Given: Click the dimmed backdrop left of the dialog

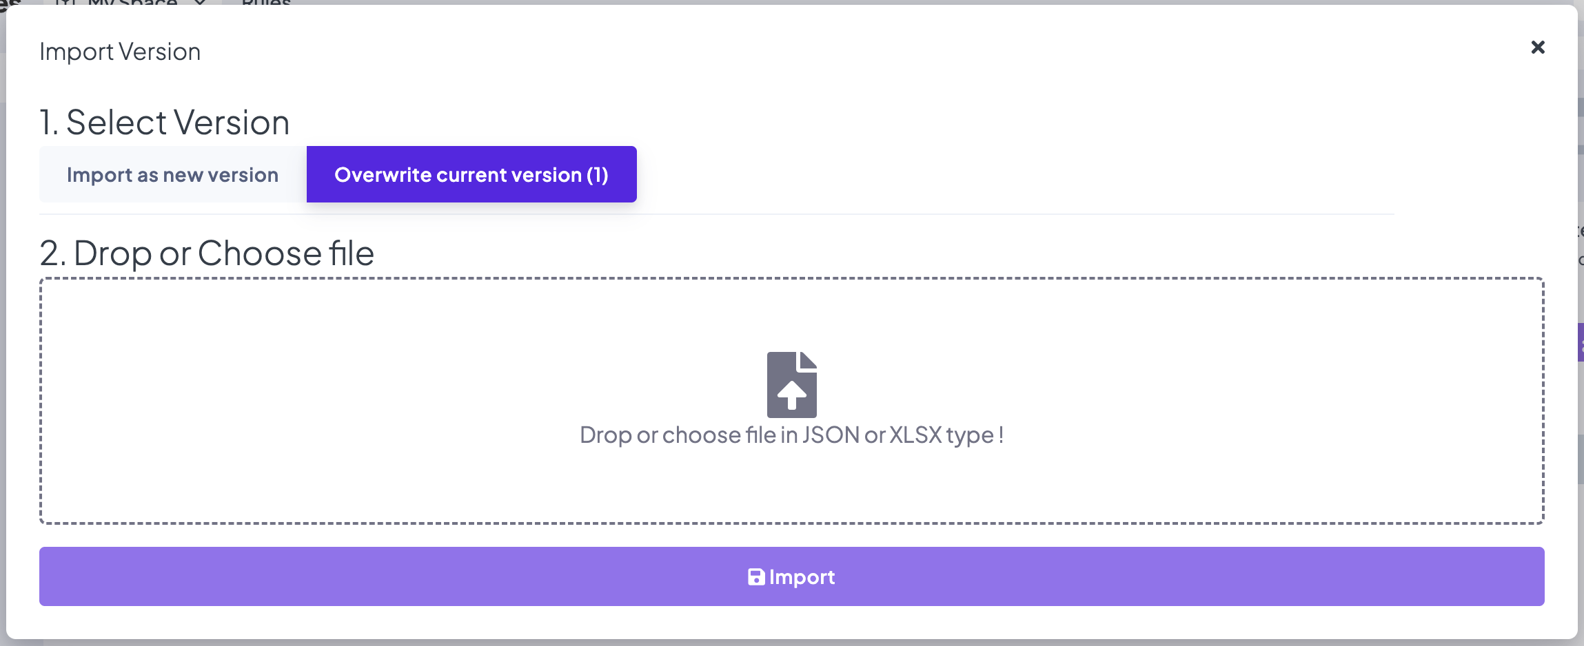Looking at the screenshot, I should click(3, 344).
